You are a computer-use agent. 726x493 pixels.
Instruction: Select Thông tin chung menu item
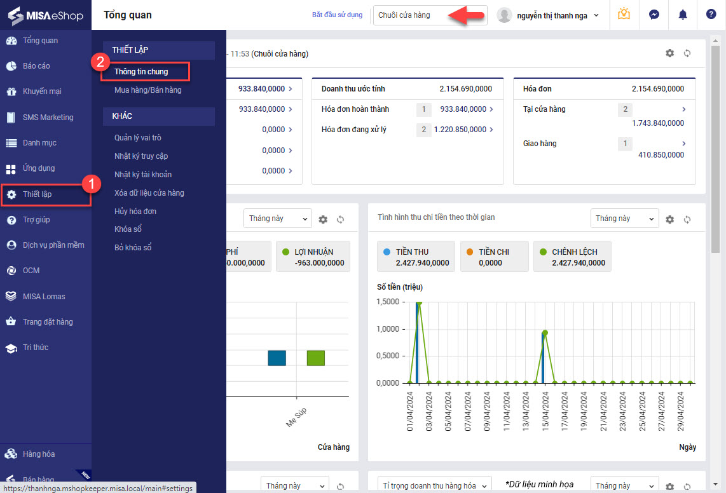point(141,72)
